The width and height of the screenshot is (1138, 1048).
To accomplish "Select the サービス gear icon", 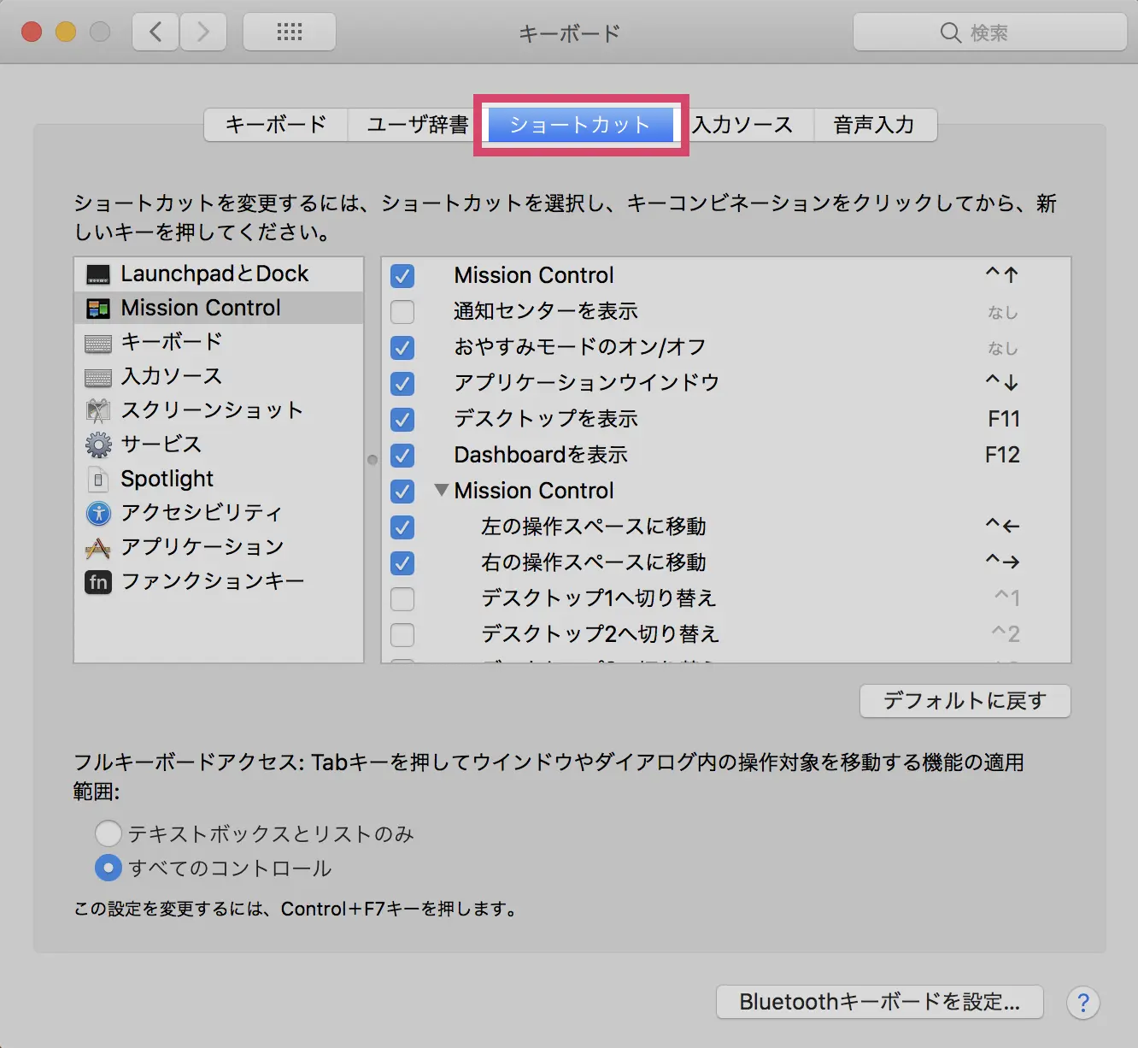I will (98, 445).
